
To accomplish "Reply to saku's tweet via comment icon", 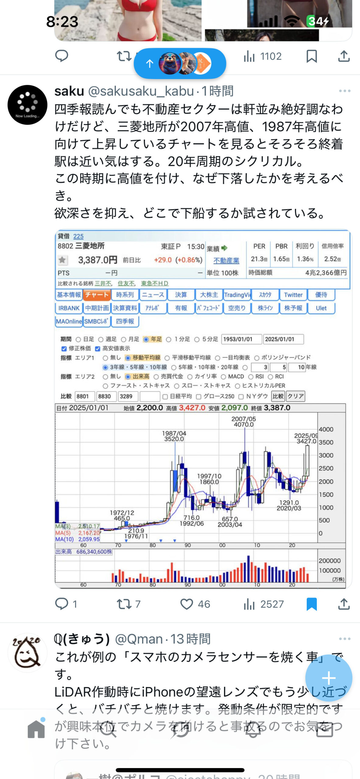I will point(61,604).
